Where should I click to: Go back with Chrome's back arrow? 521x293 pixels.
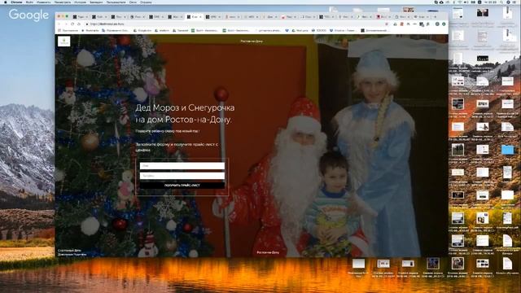59,24
